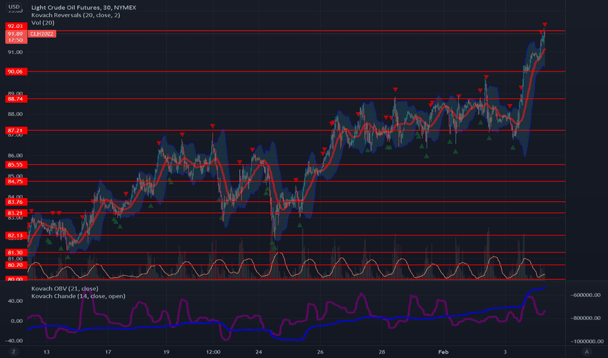Select the Kovach Chande indicator legend
608x358 pixels.
[78, 296]
